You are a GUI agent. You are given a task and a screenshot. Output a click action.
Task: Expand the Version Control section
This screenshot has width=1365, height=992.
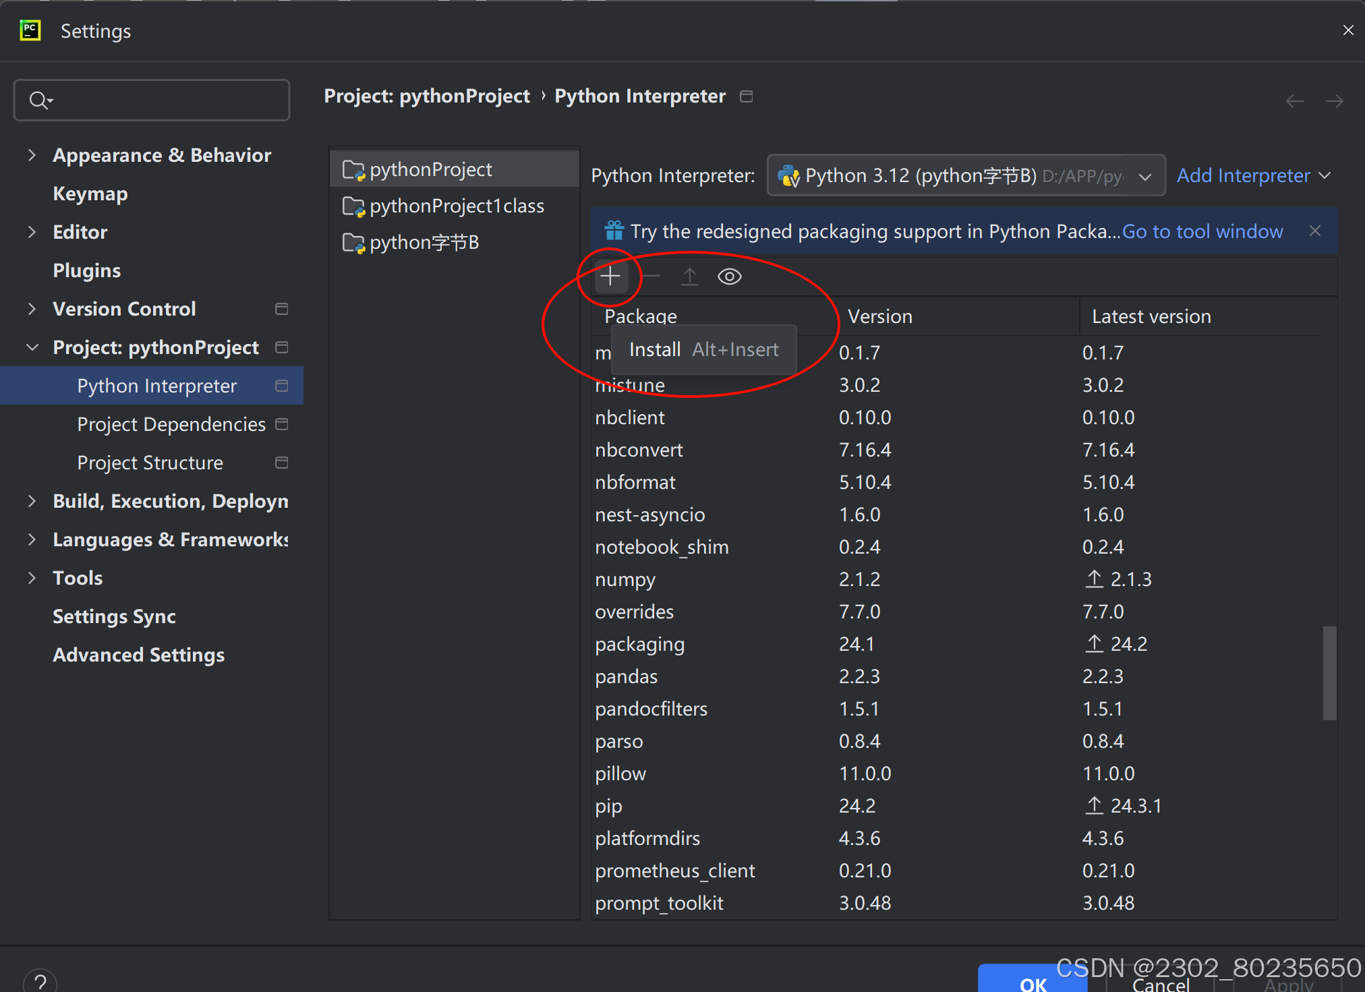pos(32,309)
